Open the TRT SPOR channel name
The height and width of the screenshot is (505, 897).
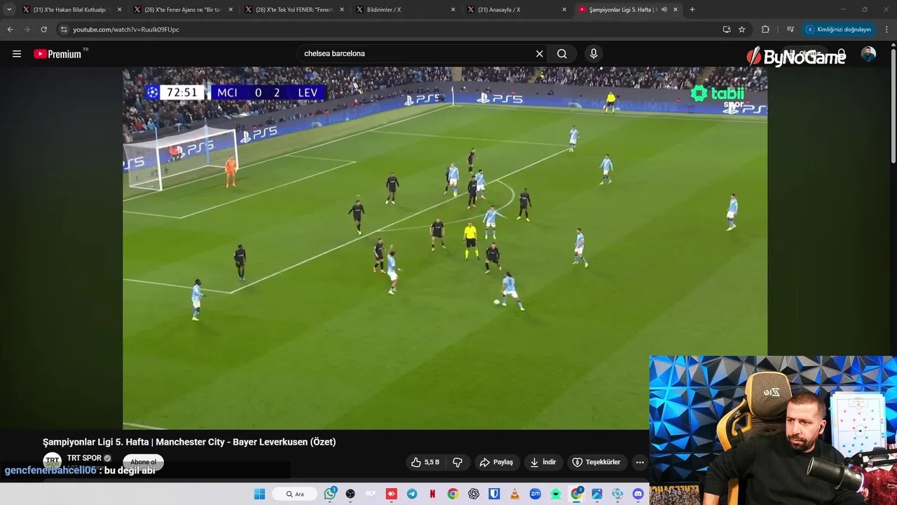pos(84,458)
